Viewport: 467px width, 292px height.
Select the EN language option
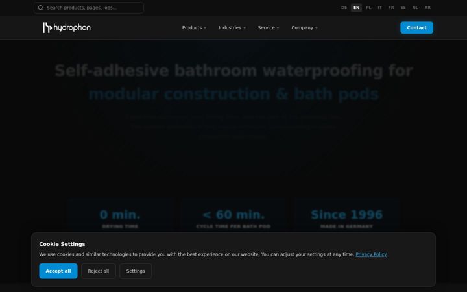(356, 8)
